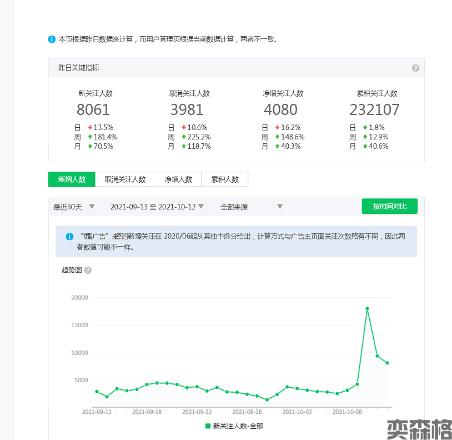Click the last data point on trend line
The height and width of the screenshot is (440, 452).
pos(387,363)
